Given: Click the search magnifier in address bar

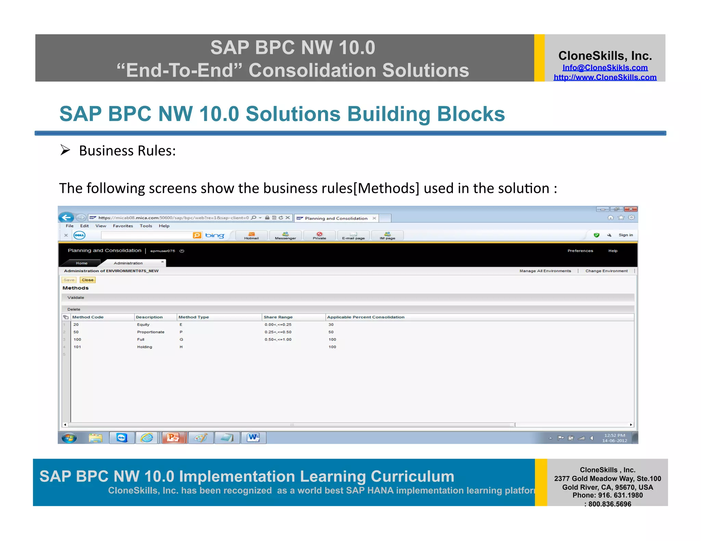Looking at the screenshot, I should point(254,217).
